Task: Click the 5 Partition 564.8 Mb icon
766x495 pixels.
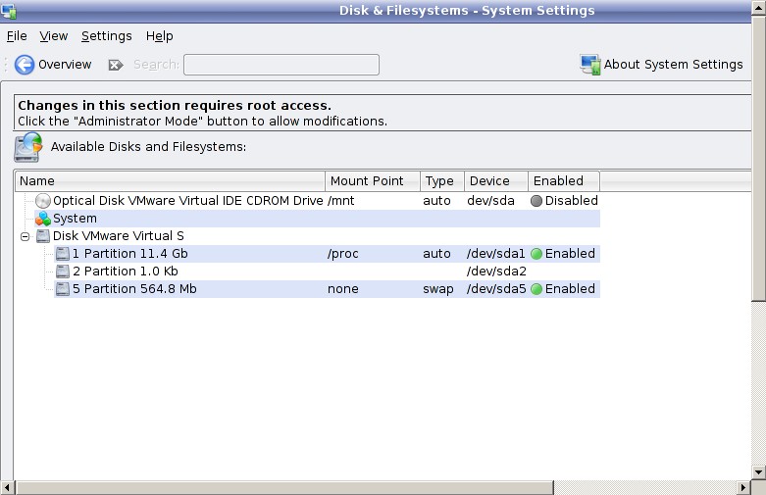Action: click(x=63, y=289)
